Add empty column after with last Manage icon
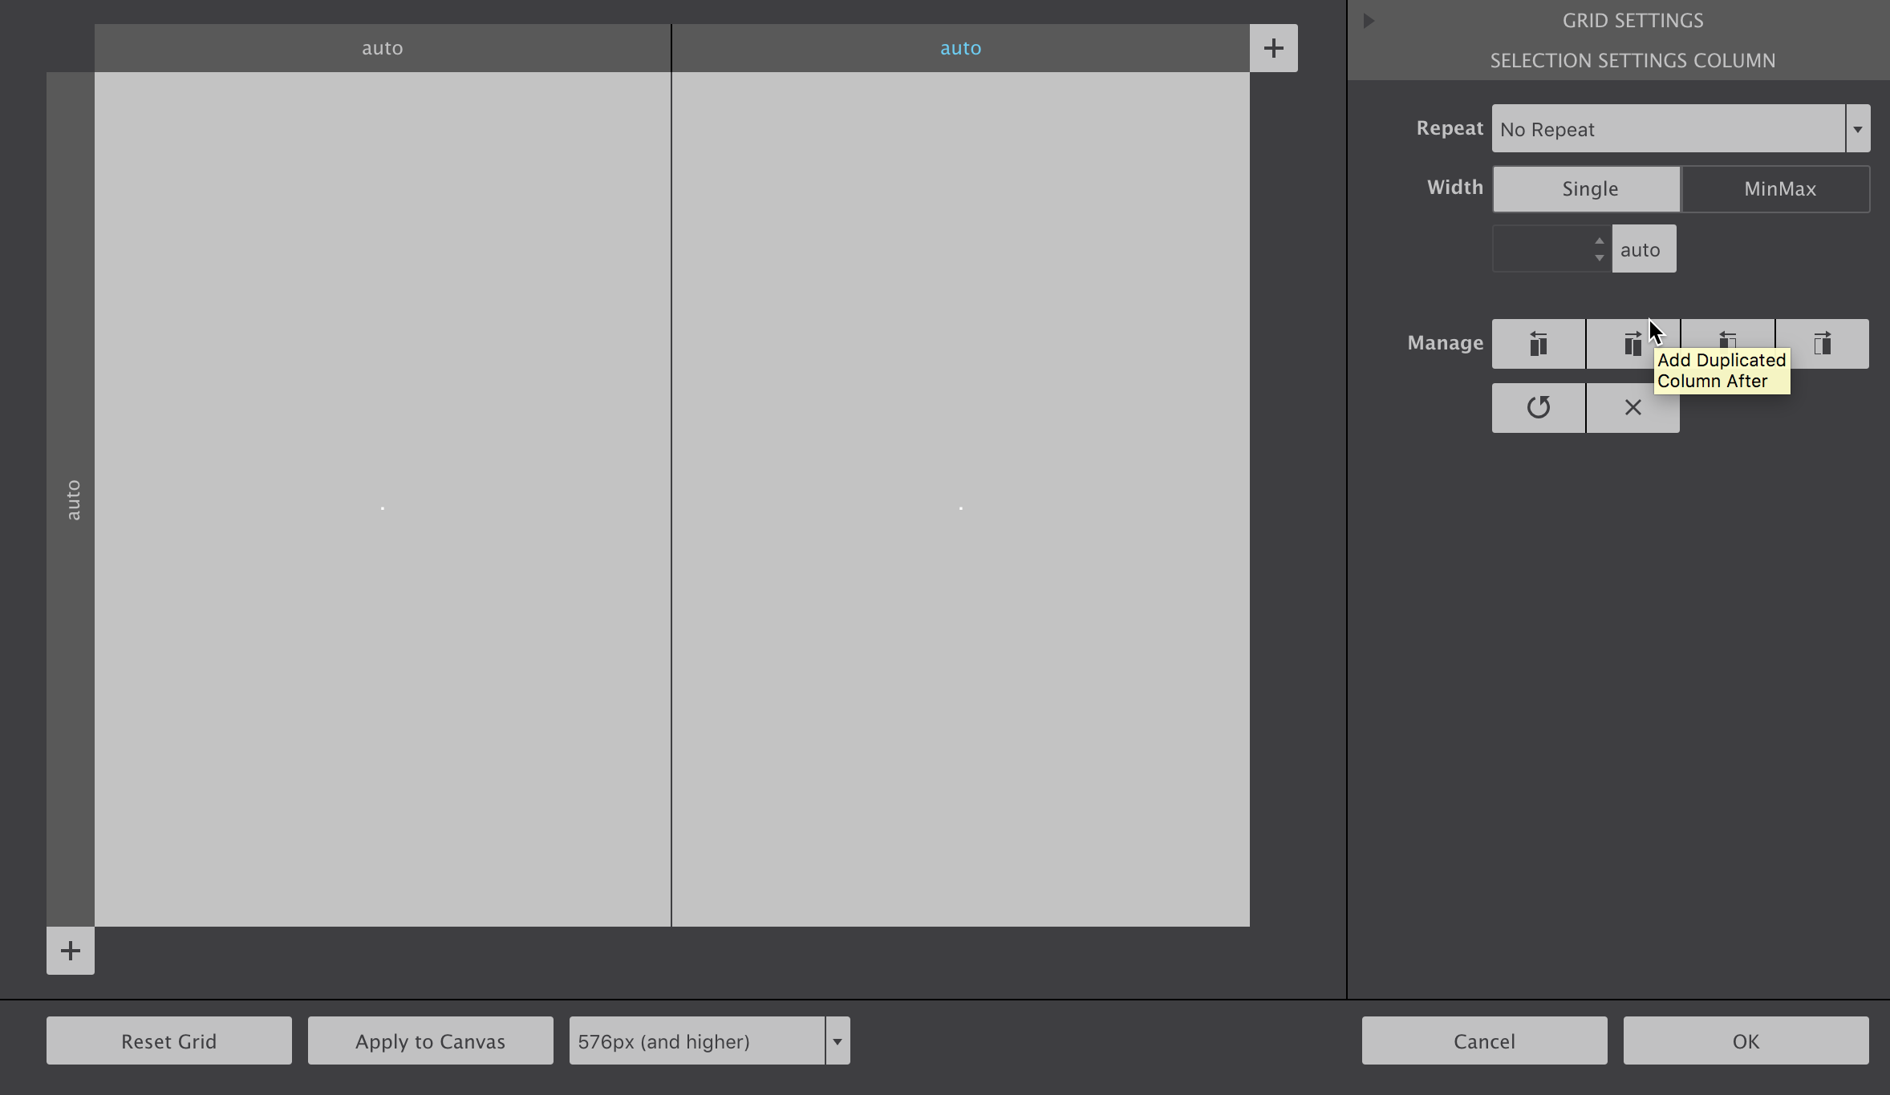 pyautogui.click(x=1823, y=344)
